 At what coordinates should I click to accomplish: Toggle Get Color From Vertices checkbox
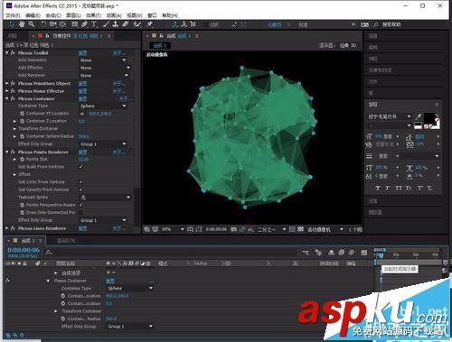click(80, 182)
